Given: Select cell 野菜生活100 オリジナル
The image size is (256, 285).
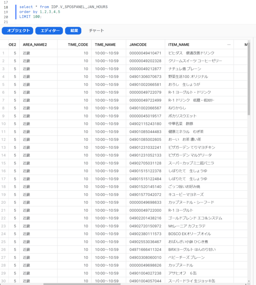Looking at the screenshot, I should (x=199, y=77).
